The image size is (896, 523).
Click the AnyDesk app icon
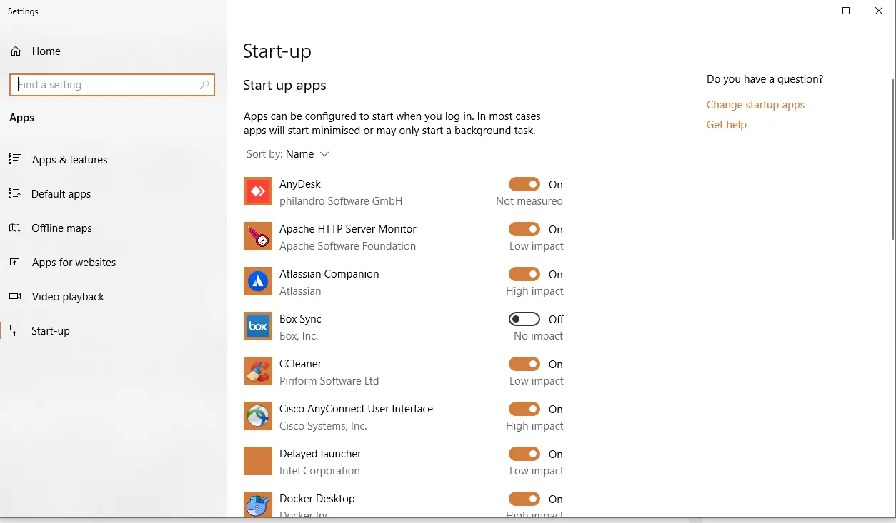point(258,191)
